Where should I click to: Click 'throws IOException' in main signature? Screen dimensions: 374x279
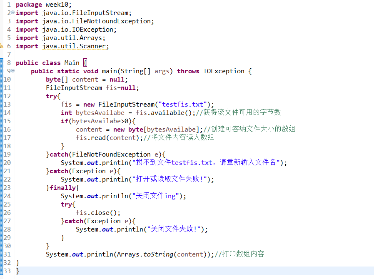[x=211, y=71]
